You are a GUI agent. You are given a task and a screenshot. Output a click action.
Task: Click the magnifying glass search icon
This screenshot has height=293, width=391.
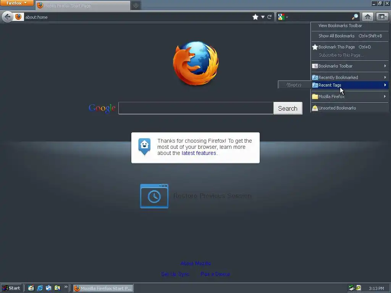point(355,17)
